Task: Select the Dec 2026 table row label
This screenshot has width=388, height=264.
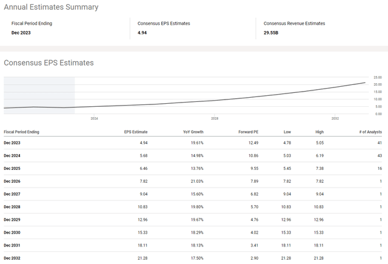Action: [x=12, y=180]
